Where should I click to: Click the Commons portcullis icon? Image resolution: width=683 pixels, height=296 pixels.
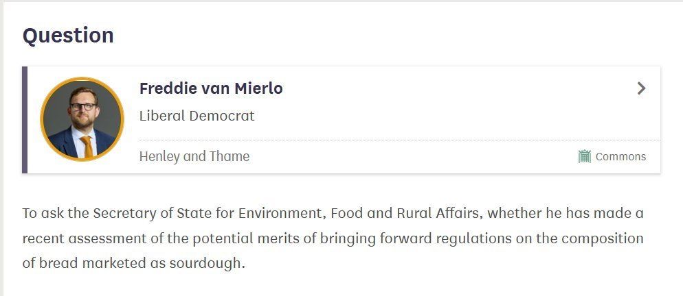(585, 156)
